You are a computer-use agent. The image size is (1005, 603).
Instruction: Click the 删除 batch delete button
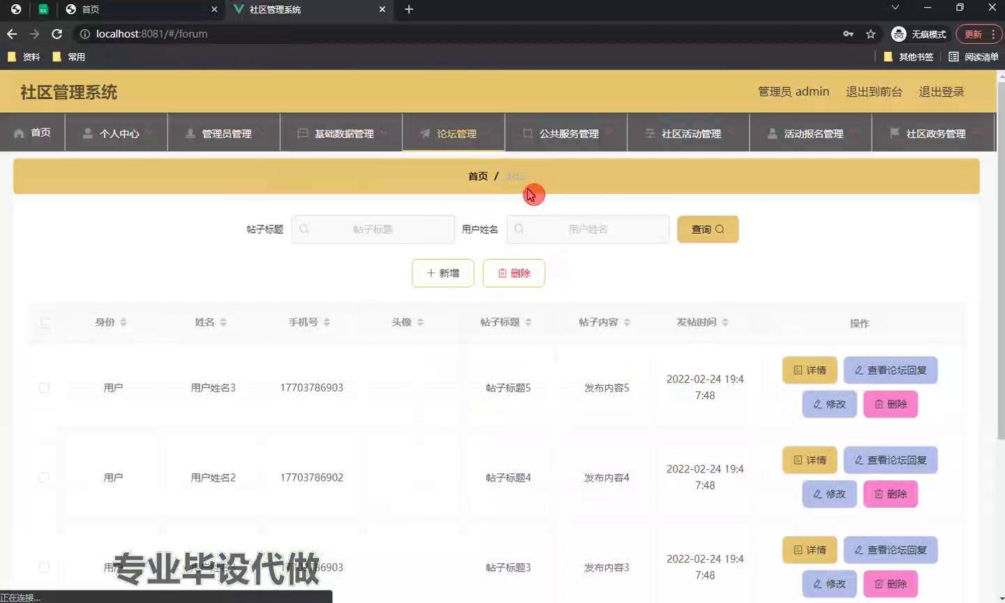(514, 273)
